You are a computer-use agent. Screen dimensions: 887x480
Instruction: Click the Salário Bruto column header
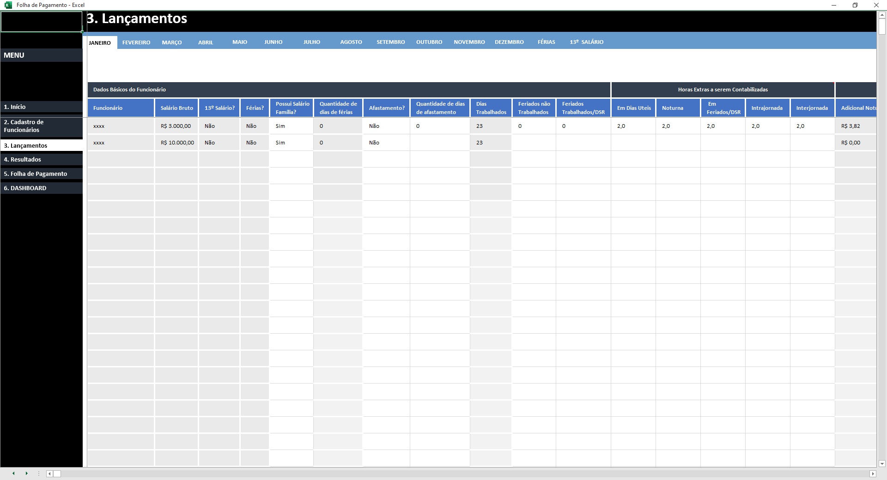177,108
